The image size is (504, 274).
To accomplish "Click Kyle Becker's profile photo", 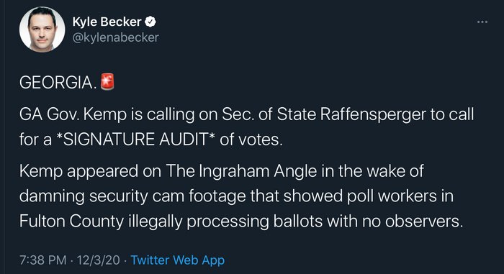I will pos(42,29).
